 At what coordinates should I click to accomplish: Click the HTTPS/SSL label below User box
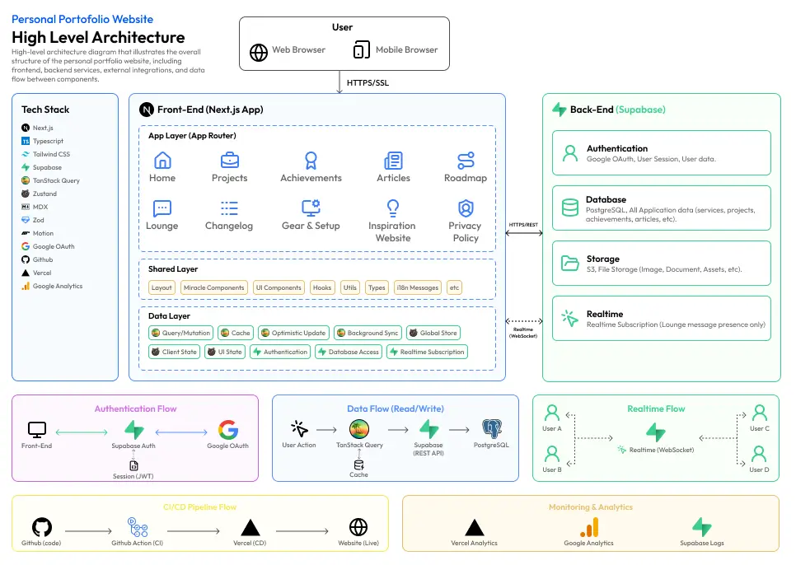(368, 82)
